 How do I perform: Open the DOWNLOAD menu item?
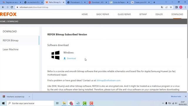point(177,14)
